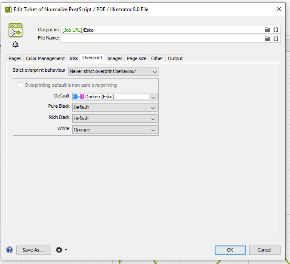Screen dimensions: 290x264
Task: Click the Strict overprint behaviour label
Action: click(39, 70)
